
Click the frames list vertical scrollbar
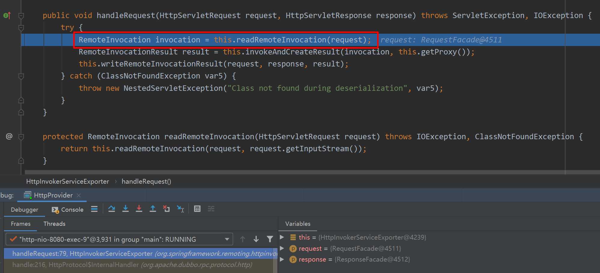click(x=275, y=260)
